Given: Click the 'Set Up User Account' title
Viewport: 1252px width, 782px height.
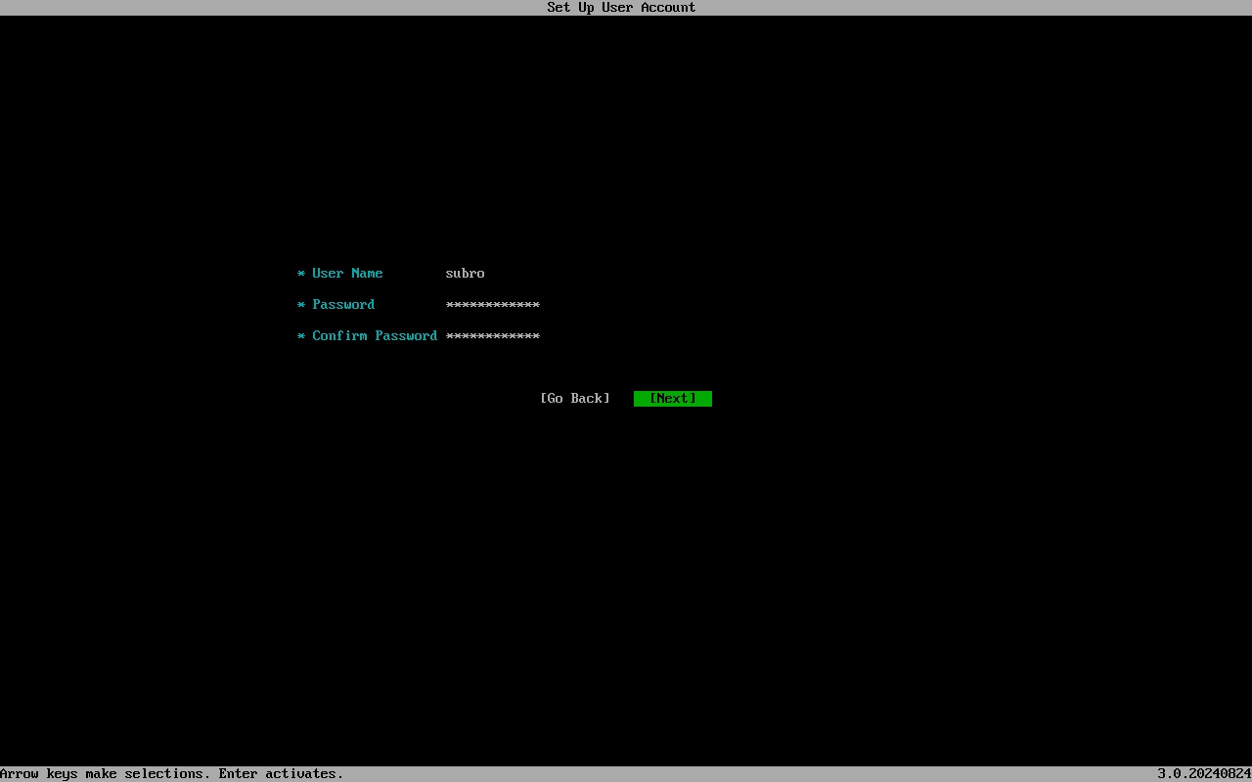Looking at the screenshot, I should tap(621, 7).
